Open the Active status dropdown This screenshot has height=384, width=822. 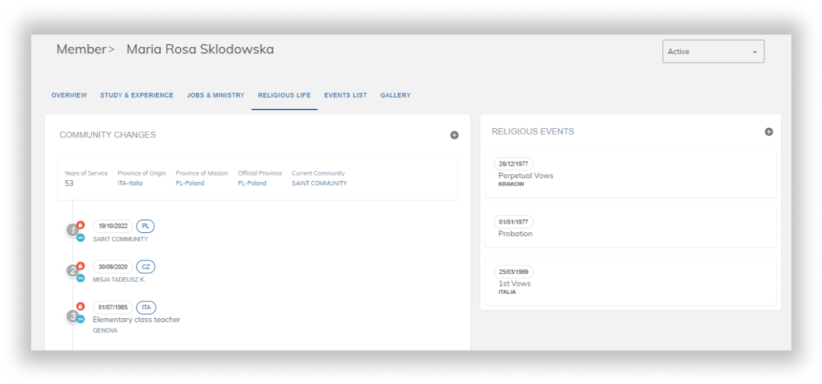point(713,51)
